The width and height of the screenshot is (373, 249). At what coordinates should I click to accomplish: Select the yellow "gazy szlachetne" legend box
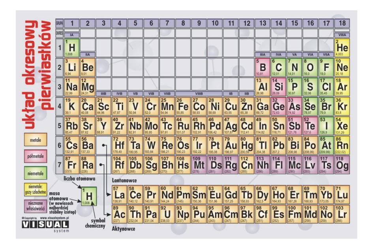click(x=34, y=189)
